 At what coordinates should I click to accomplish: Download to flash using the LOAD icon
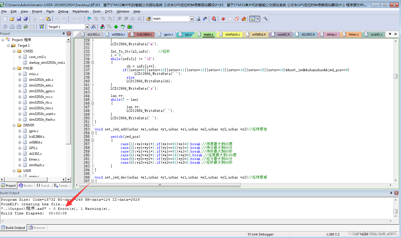pyautogui.click(x=42, y=27)
